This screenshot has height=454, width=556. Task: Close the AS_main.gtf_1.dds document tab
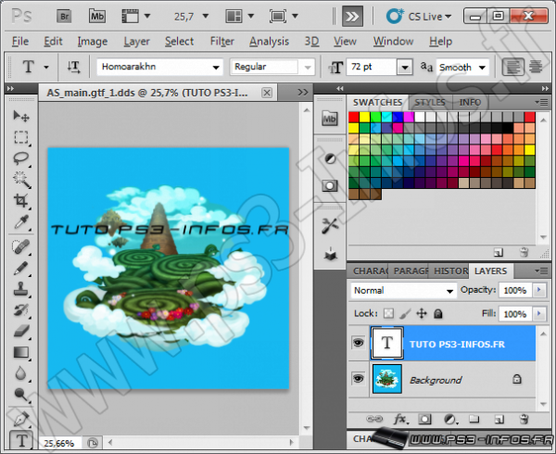(x=267, y=93)
